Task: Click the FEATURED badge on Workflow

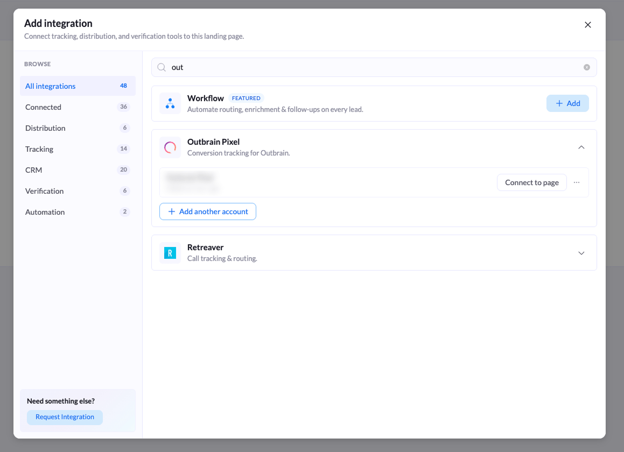Action: tap(246, 98)
